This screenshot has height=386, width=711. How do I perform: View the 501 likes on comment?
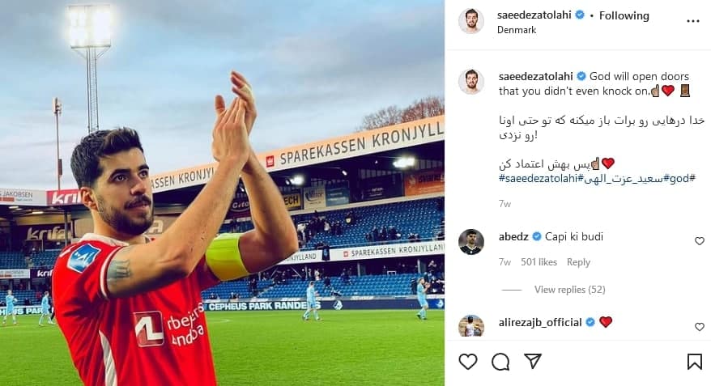539,262
